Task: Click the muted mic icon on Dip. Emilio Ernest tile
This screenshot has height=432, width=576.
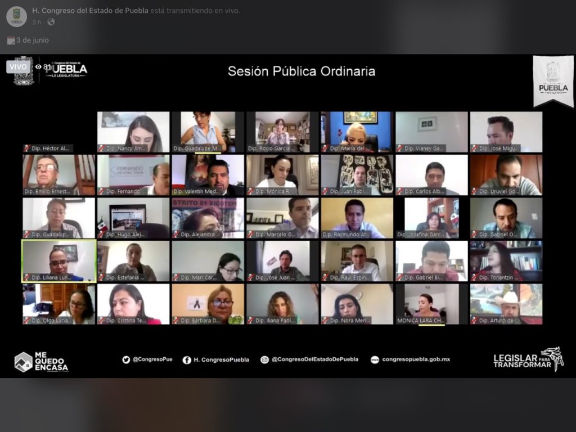Action: [x=26, y=191]
